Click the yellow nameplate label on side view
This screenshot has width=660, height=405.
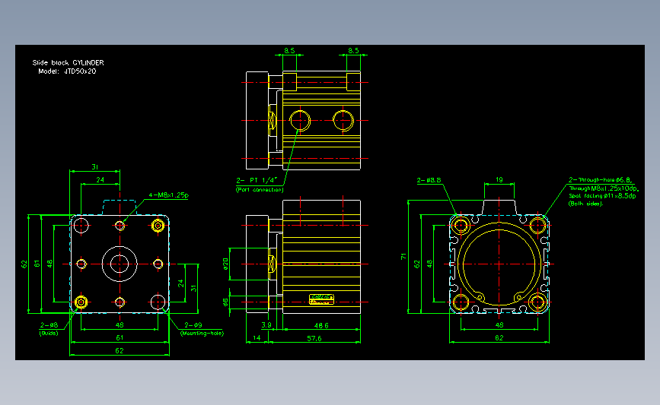321,299
